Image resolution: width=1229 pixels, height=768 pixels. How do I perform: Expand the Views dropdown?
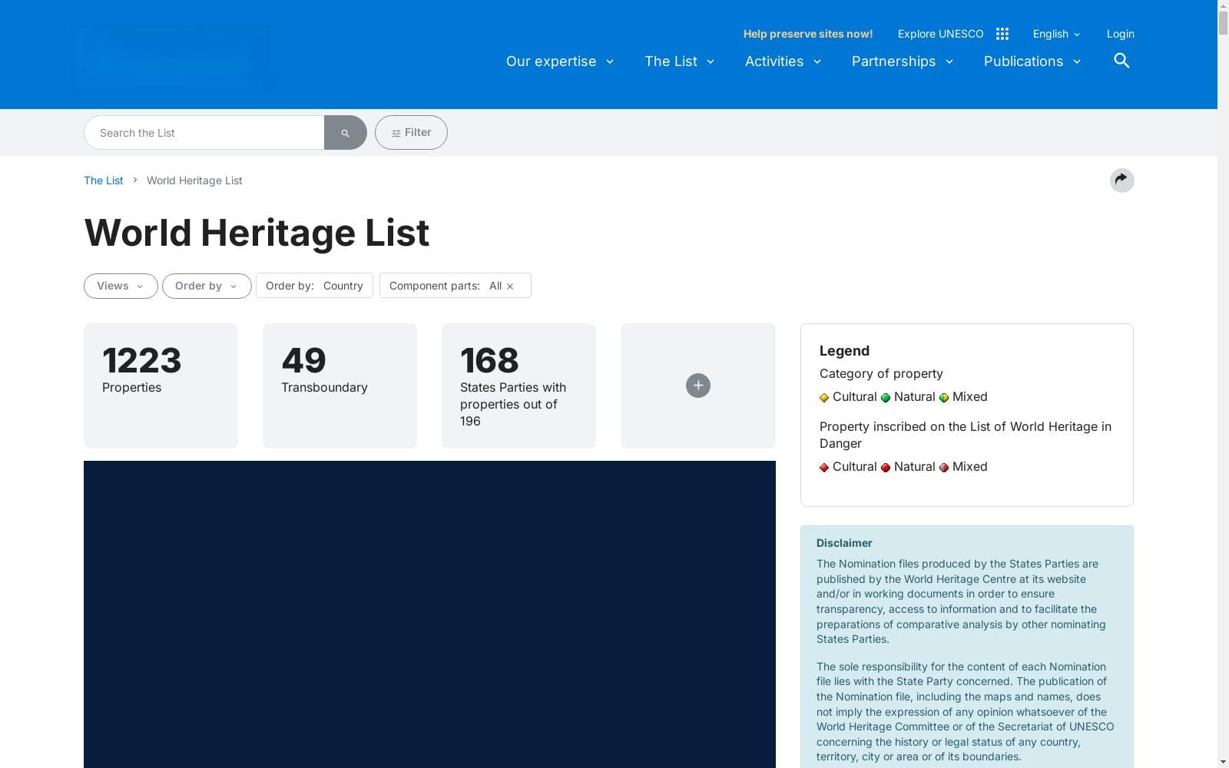coord(121,286)
